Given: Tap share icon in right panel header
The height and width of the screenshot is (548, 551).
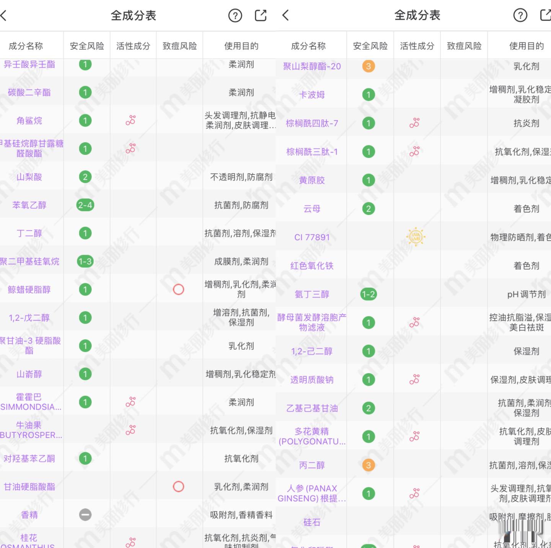Looking at the screenshot, I should click(x=545, y=15).
